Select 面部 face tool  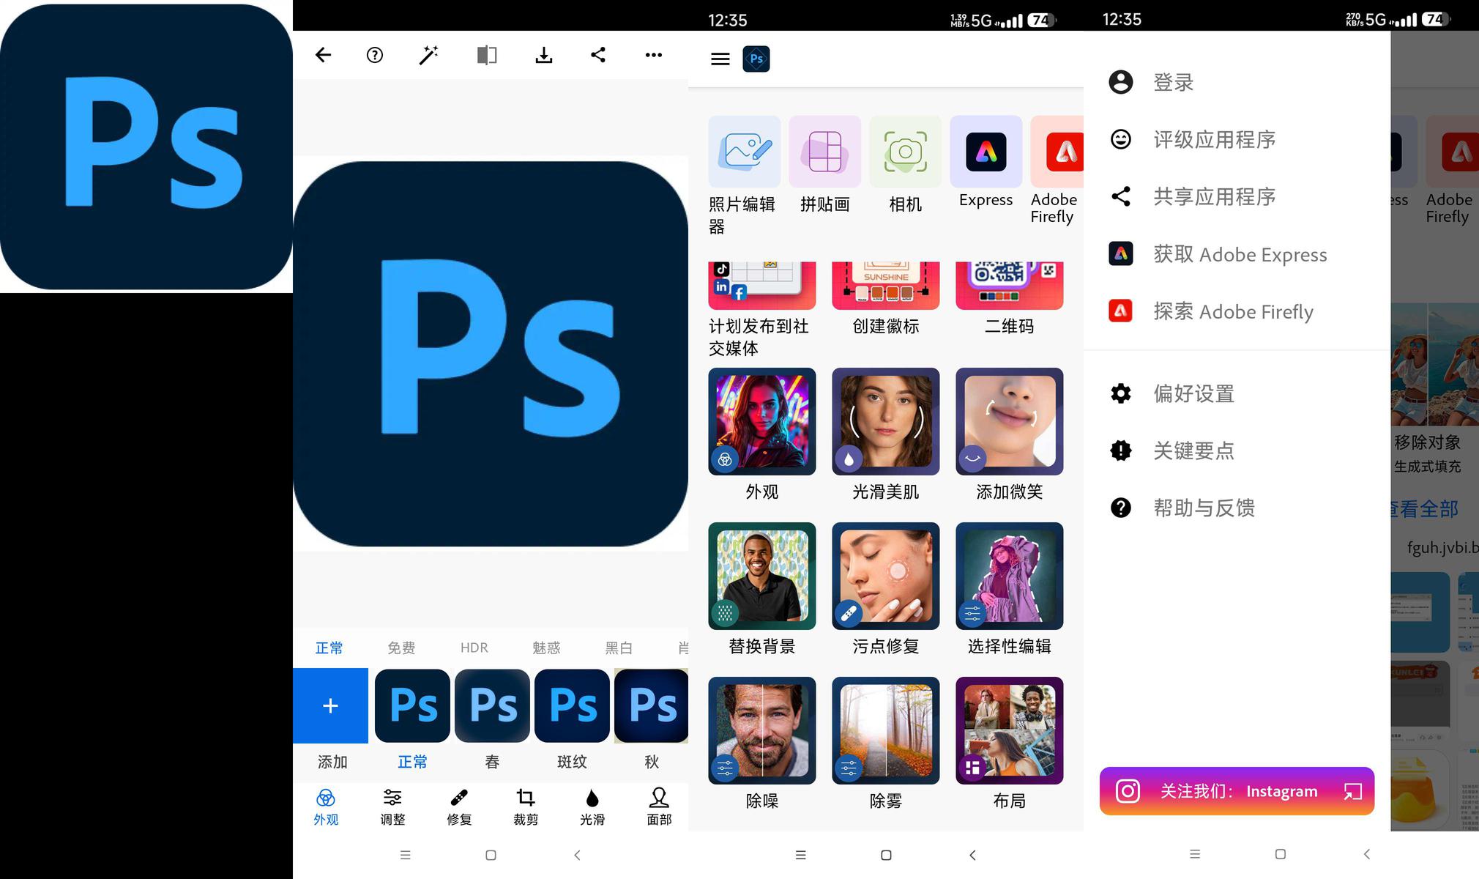tap(659, 807)
